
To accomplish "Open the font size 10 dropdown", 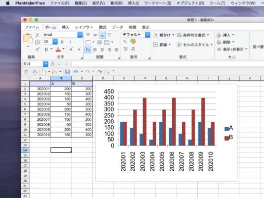I will (x=55, y=42).
